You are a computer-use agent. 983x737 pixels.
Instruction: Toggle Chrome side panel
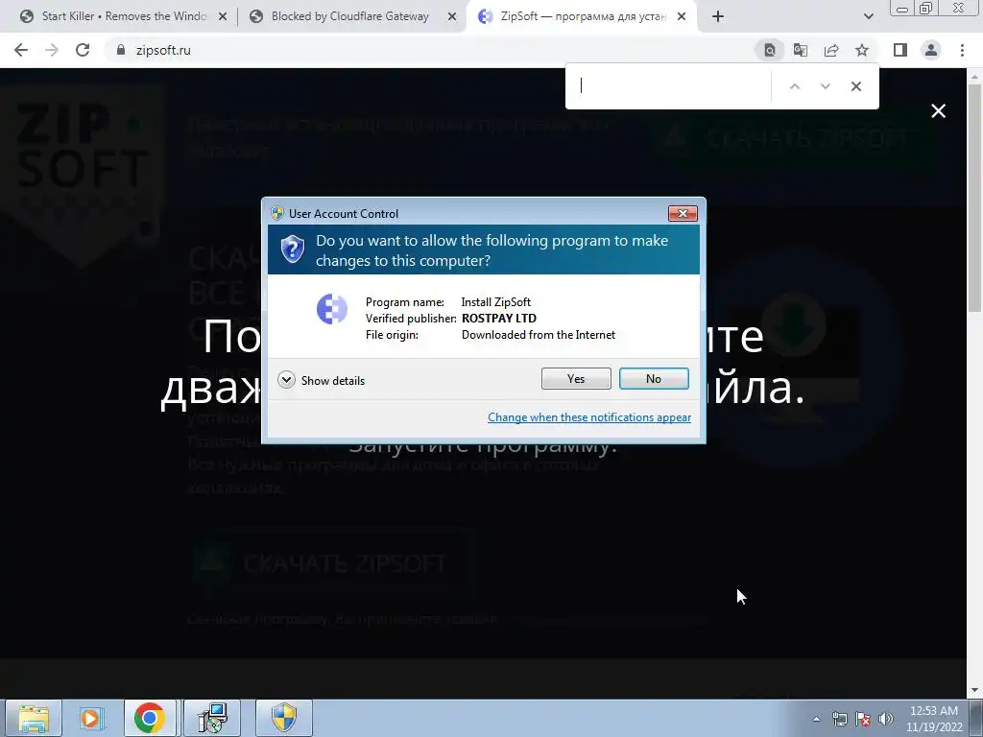tap(900, 50)
